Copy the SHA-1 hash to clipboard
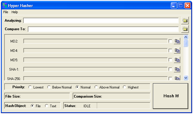 click(177, 69)
